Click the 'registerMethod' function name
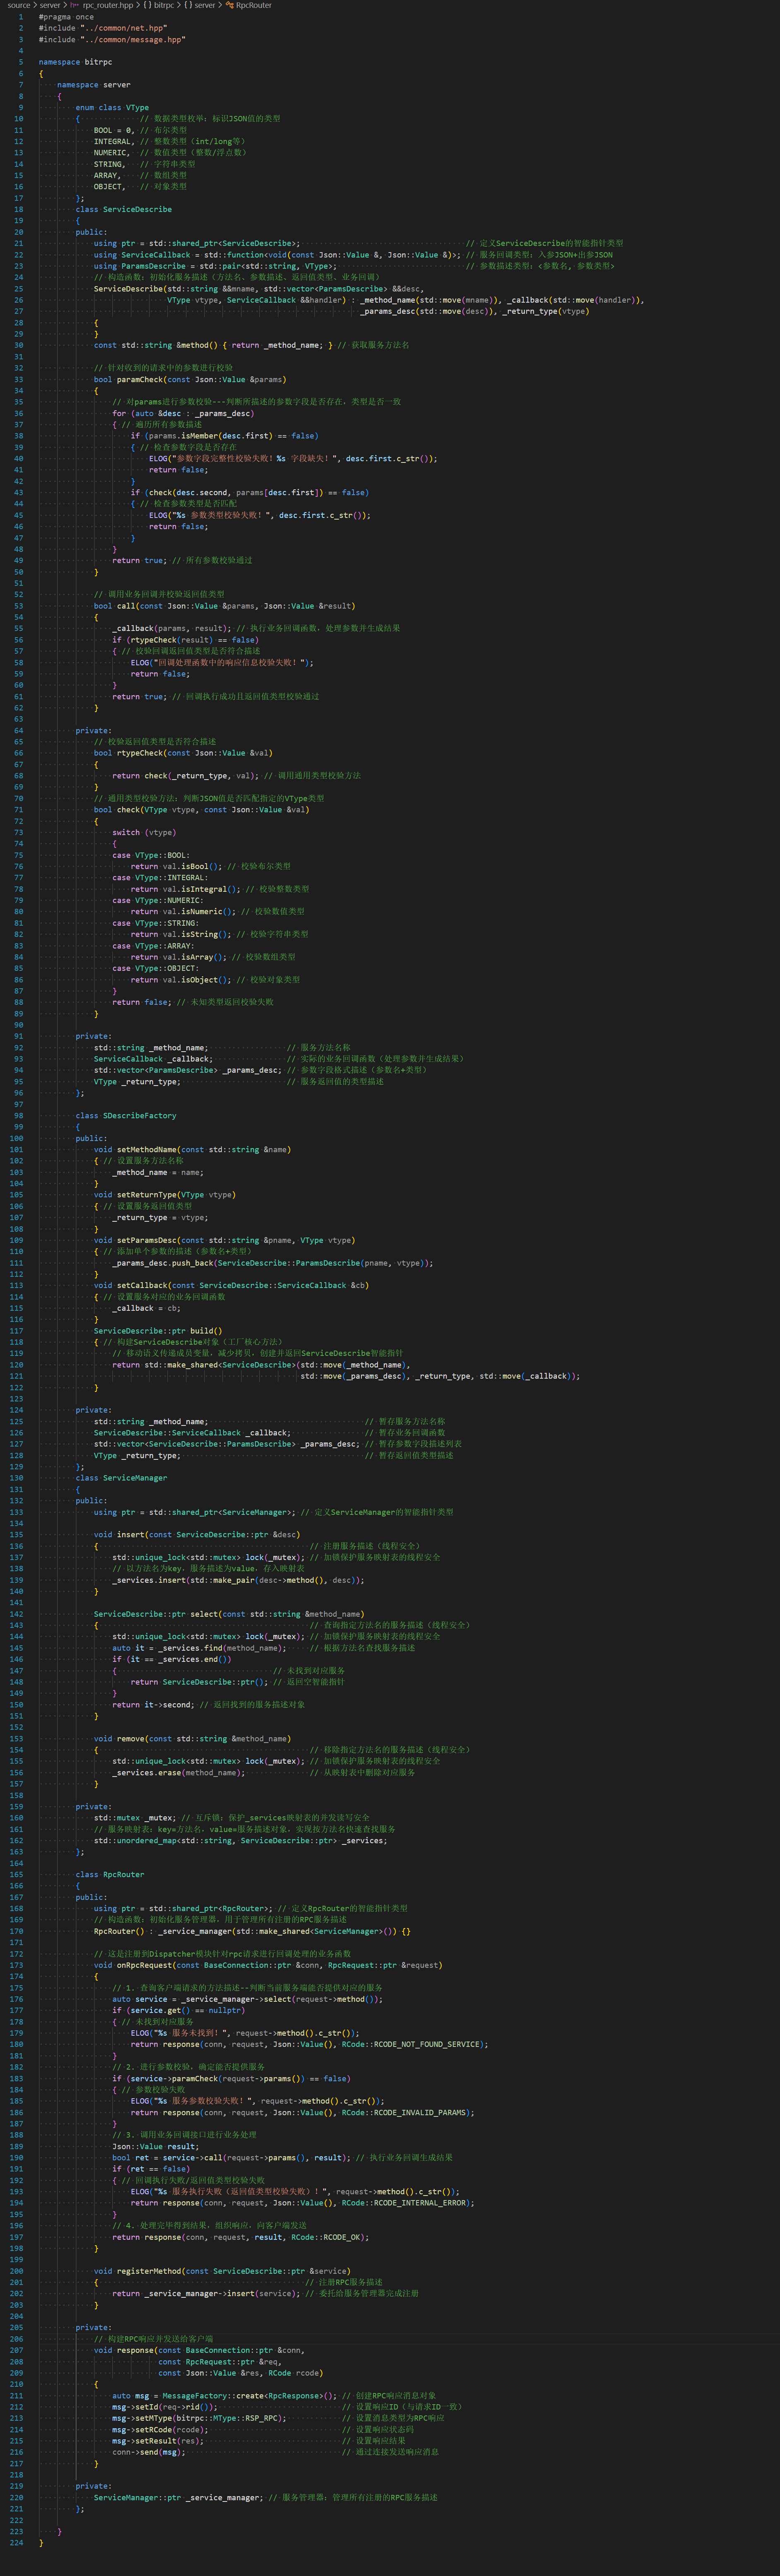Viewport: 780px width, 2576px height. click(x=149, y=2271)
